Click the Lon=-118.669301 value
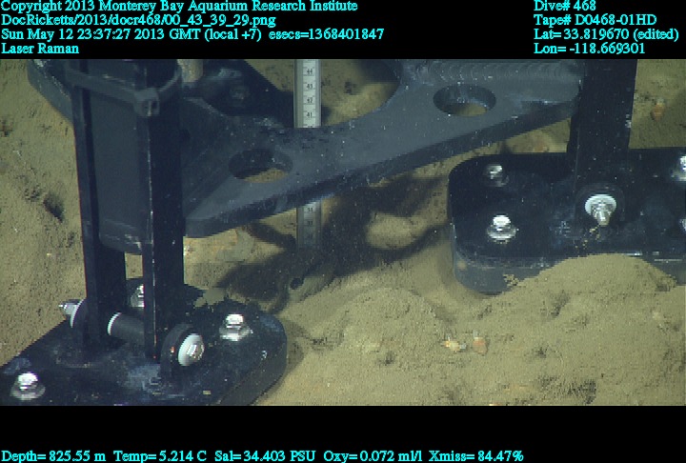 click(x=590, y=49)
